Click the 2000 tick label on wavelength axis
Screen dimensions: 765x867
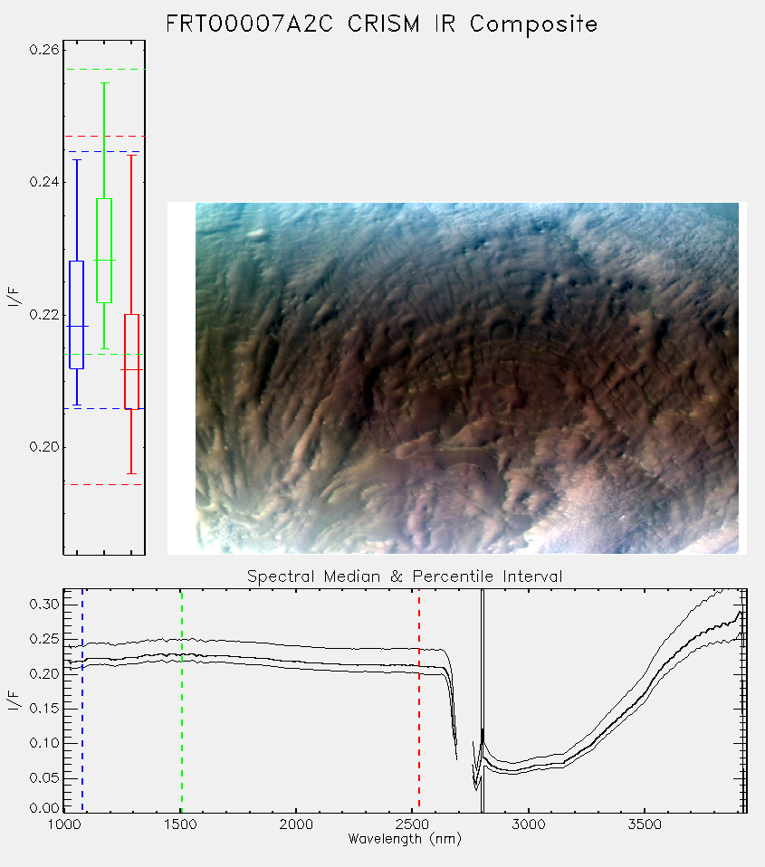click(x=296, y=824)
